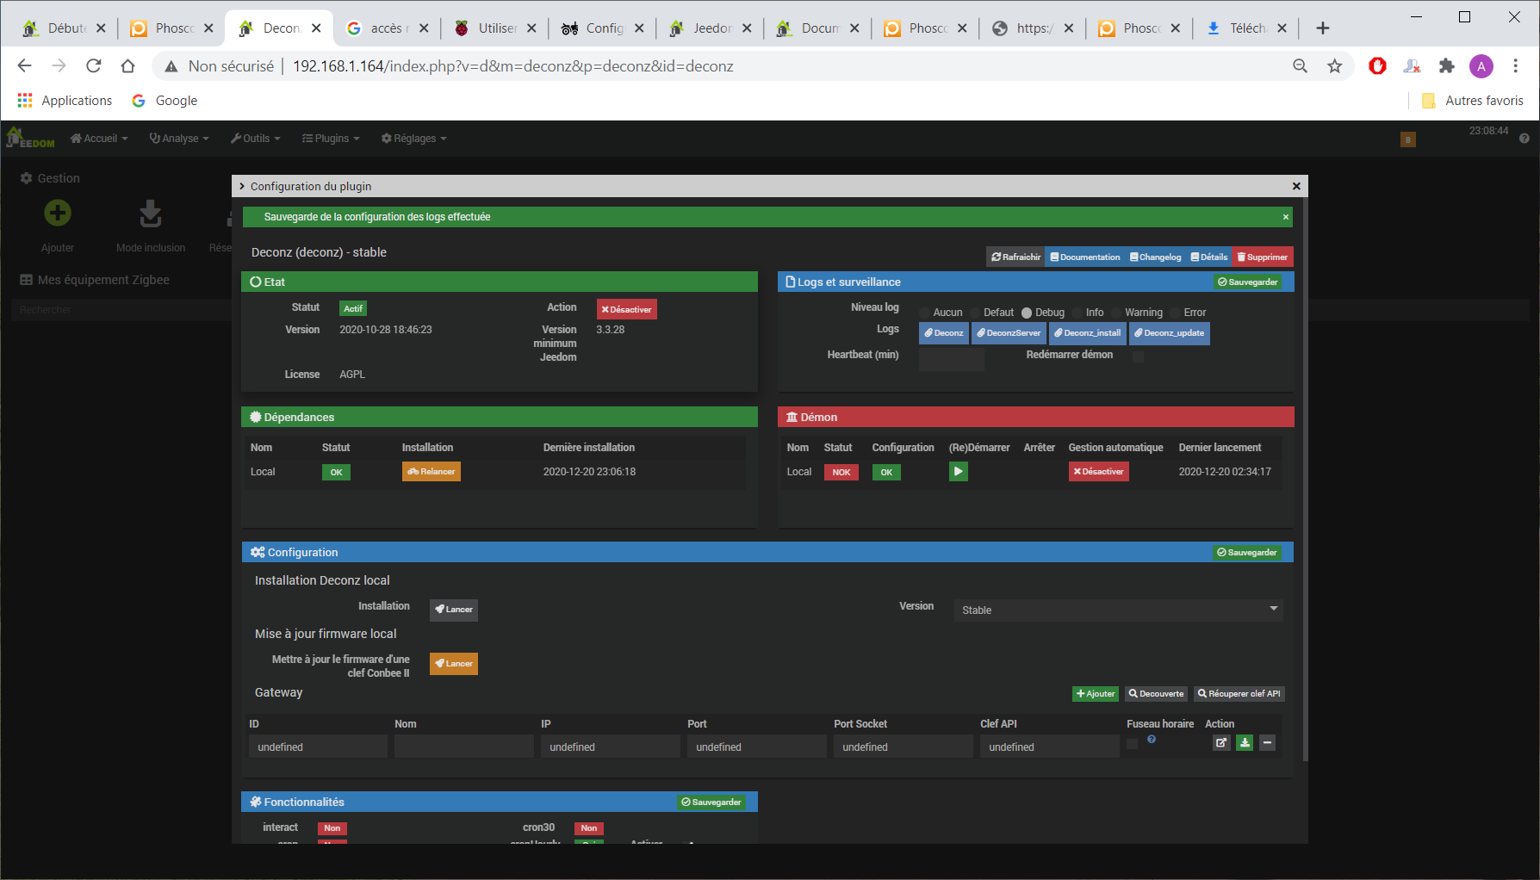Click Récuperer clef API button

[x=1239, y=694]
